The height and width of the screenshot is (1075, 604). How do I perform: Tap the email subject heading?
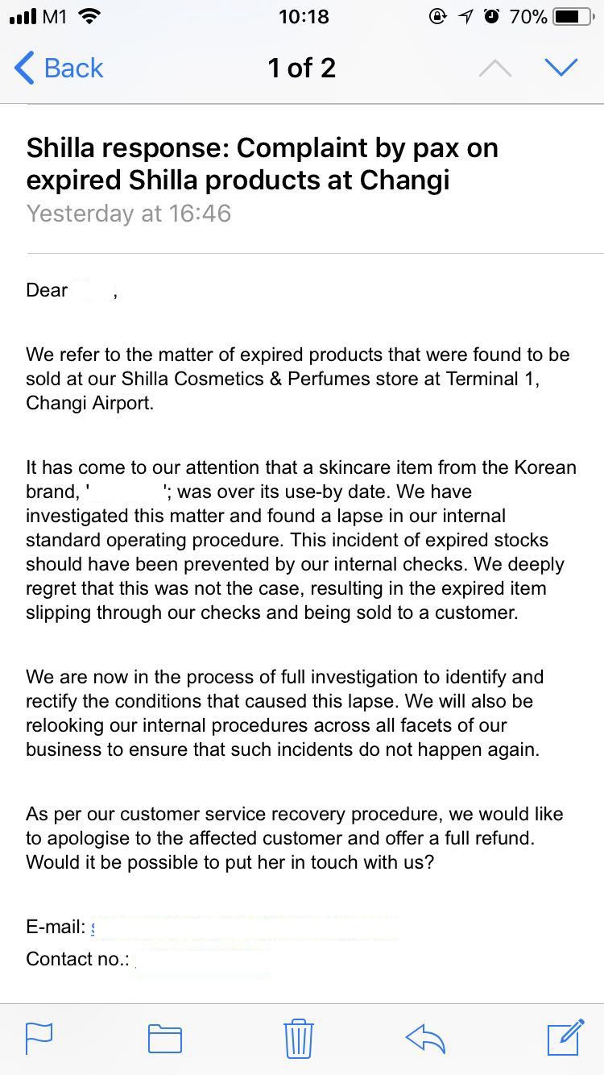point(262,164)
